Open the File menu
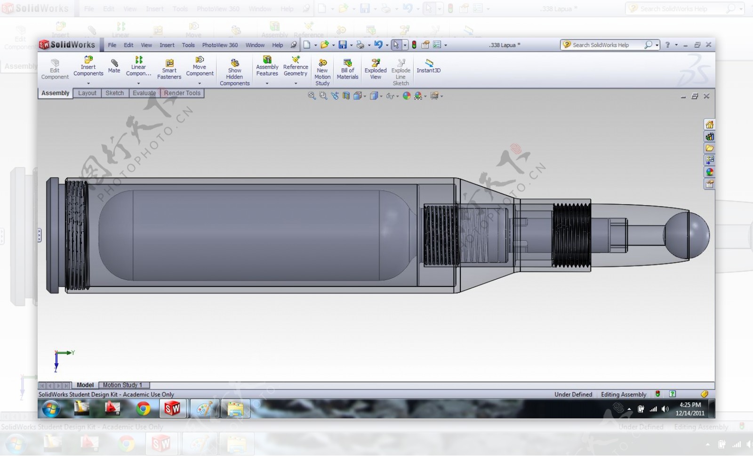This screenshot has width=753, height=456. coord(112,45)
